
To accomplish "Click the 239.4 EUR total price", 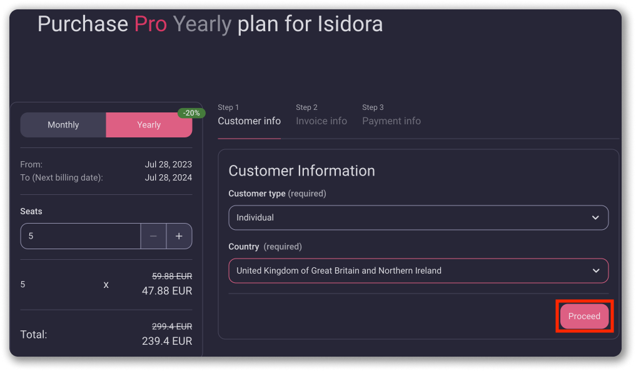I will tap(166, 341).
